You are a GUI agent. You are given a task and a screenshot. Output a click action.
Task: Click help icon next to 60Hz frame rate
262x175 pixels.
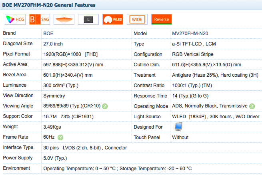(x=60, y=137)
